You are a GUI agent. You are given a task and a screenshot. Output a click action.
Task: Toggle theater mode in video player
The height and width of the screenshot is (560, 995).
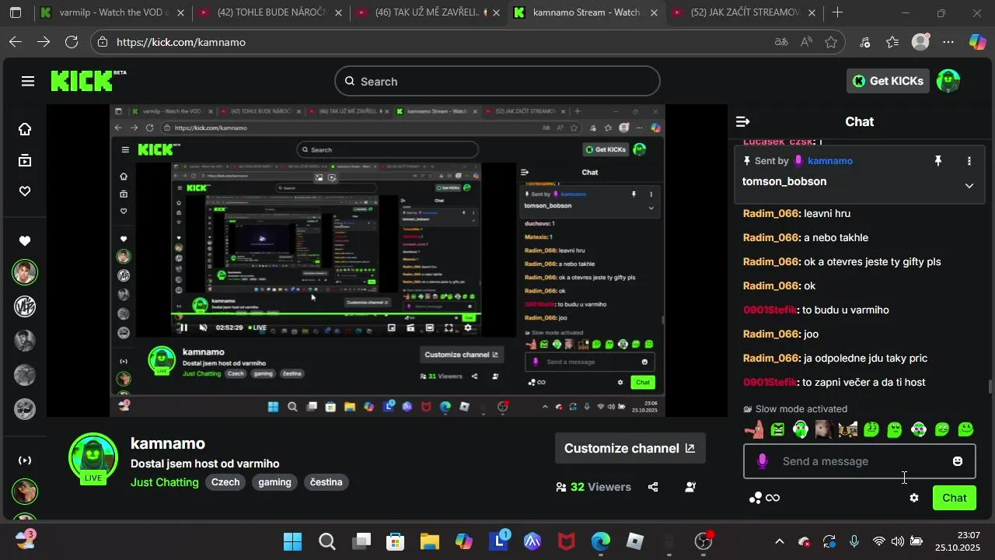pos(429,327)
